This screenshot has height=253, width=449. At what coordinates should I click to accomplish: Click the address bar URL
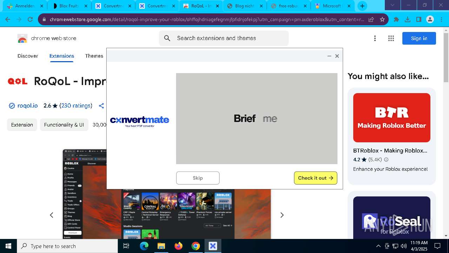(x=207, y=19)
